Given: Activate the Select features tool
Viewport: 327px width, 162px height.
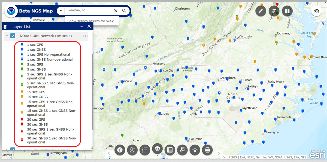Looking at the screenshot, I should click(182, 150).
